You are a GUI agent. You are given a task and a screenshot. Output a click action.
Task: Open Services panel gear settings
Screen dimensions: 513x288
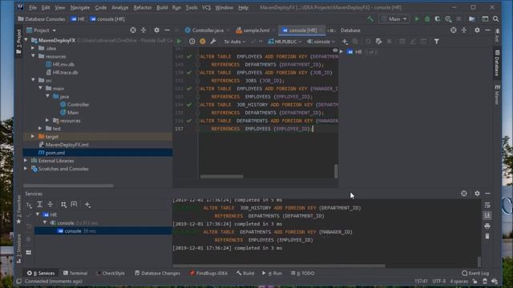tap(478, 194)
